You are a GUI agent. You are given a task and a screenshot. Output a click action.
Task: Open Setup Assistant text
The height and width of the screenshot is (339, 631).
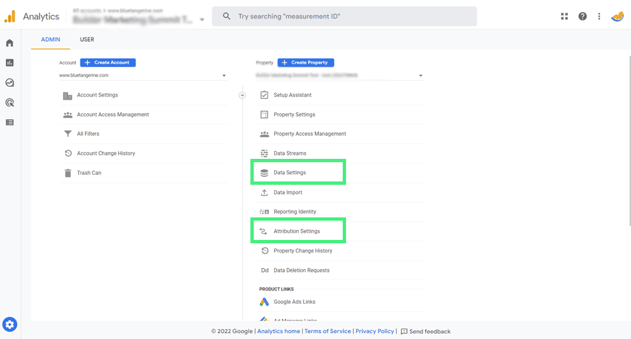pos(292,95)
